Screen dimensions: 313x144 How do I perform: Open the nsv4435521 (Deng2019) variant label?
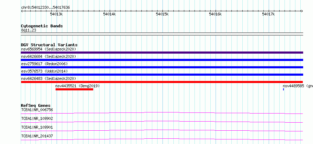pos(77,86)
